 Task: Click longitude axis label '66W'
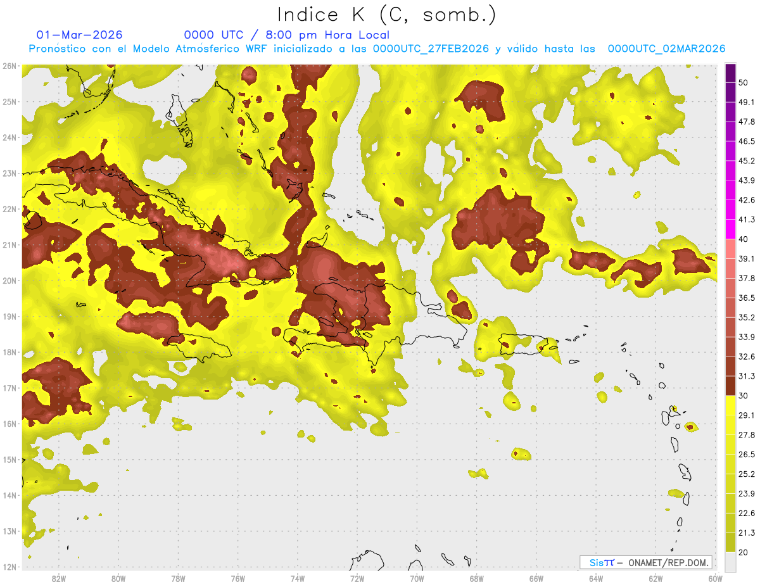click(536, 578)
